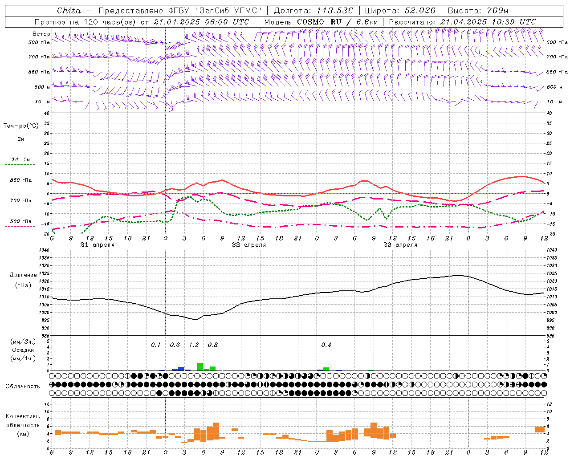Click the "1.2" precipitation value
This screenshot has height=456, width=570.
(x=194, y=345)
